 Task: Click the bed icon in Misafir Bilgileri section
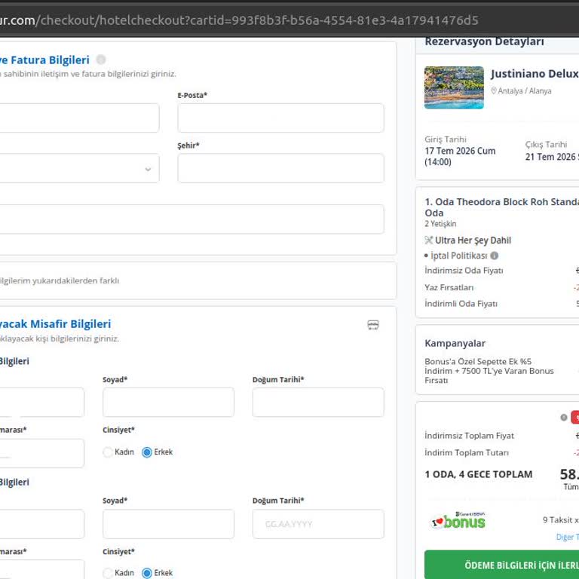click(x=373, y=325)
